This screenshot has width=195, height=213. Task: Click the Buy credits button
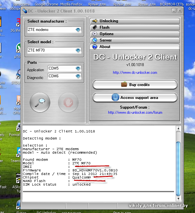pos(135,85)
